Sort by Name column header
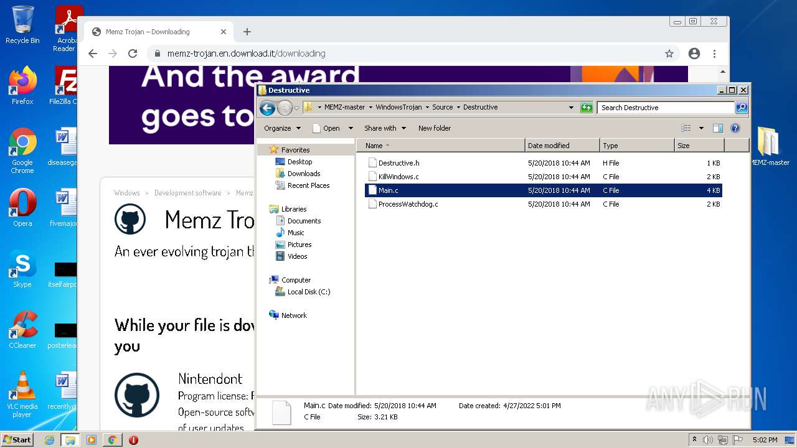This screenshot has width=797, height=448. tap(440, 146)
